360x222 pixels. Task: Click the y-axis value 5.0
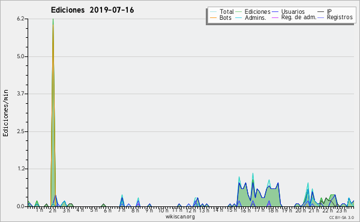20,56
